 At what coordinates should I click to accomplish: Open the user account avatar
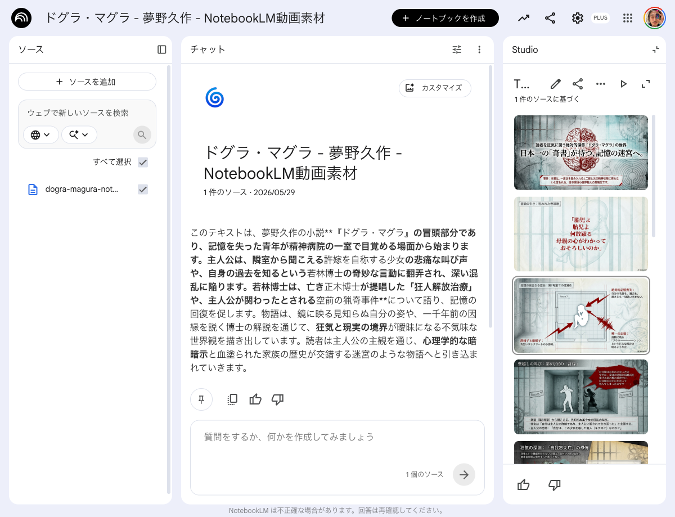pos(655,18)
